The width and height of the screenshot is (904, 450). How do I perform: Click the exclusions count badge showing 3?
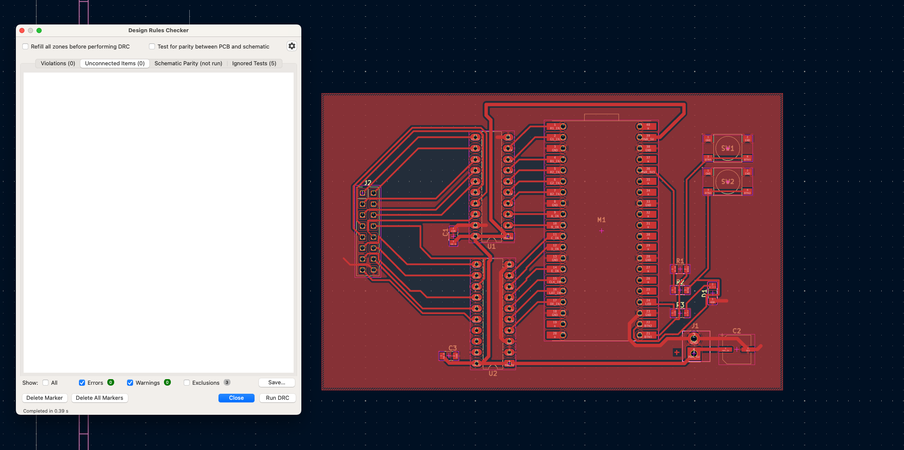(x=227, y=382)
